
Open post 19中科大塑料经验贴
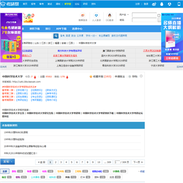14,139
